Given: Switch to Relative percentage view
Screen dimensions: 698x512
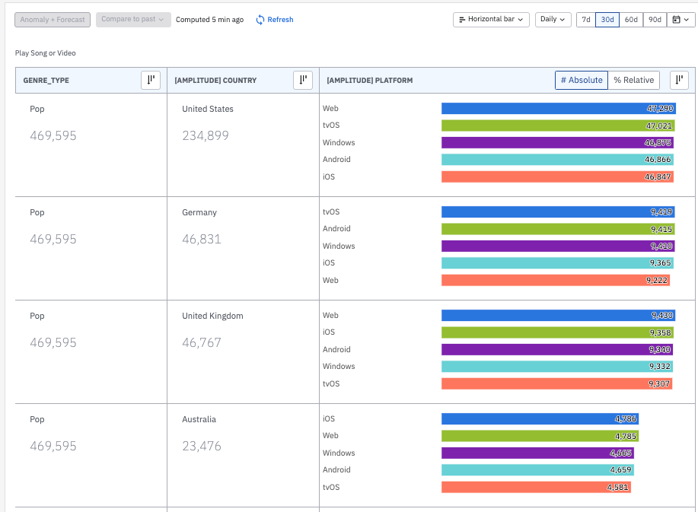Looking at the screenshot, I should tap(633, 80).
